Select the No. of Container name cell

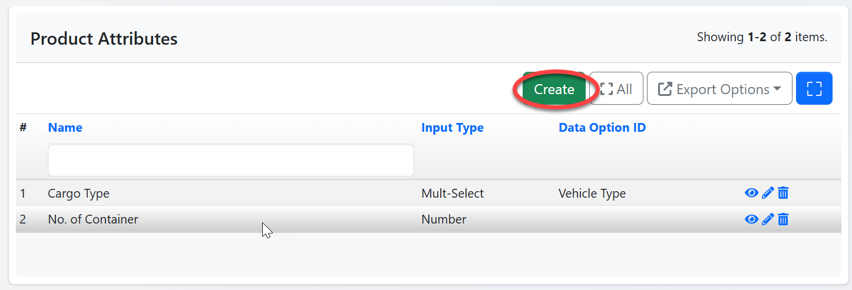click(93, 220)
